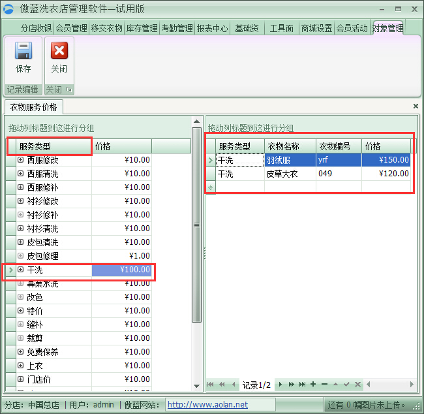Screen dimensions: 424x414
Task: Expand the 西服修补 row
Action: pos(21,187)
